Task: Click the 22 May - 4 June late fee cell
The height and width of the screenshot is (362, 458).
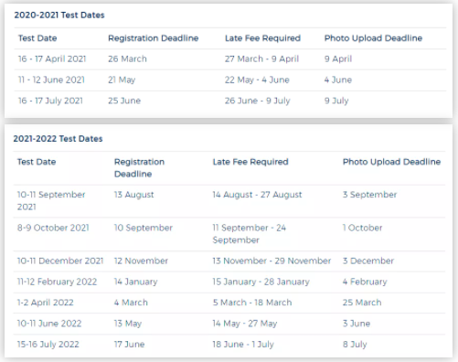Action: click(257, 80)
